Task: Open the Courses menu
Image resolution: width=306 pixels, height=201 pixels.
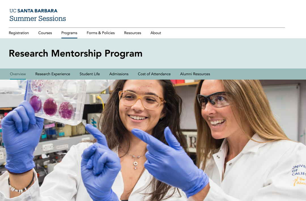Action: [45, 33]
